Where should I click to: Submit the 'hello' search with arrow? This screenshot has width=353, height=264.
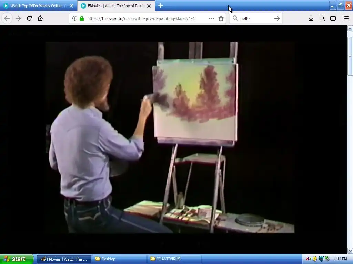(x=277, y=18)
